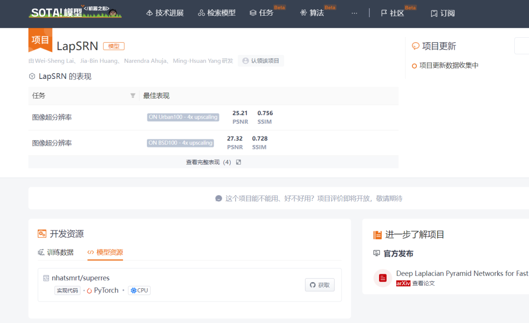Click the 认领该项目 button
This screenshot has height=323, width=529.
[261, 60]
